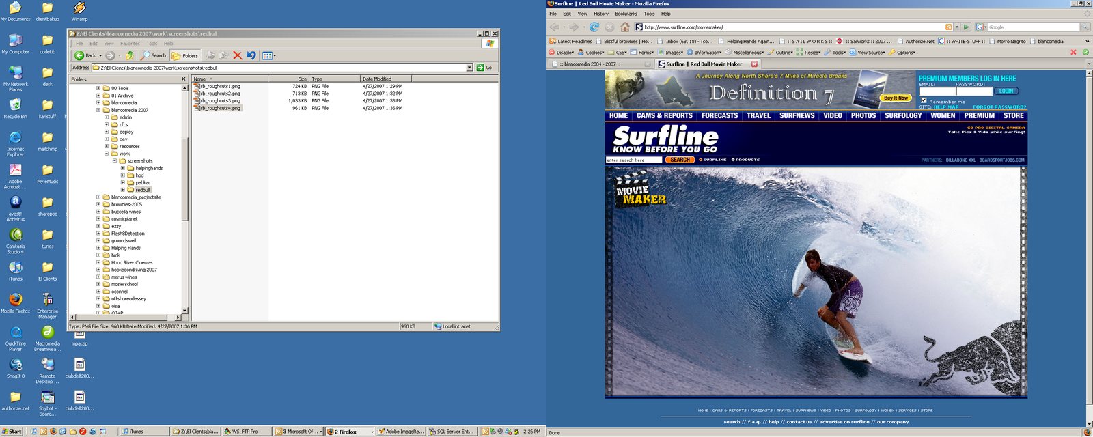
Task: Click green Go button beside Address bar
Action: 485,68
